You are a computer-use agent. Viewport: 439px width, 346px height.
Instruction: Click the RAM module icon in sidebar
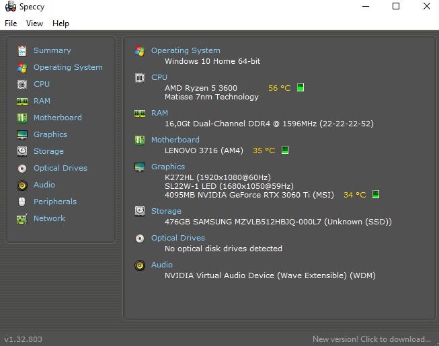click(x=22, y=101)
